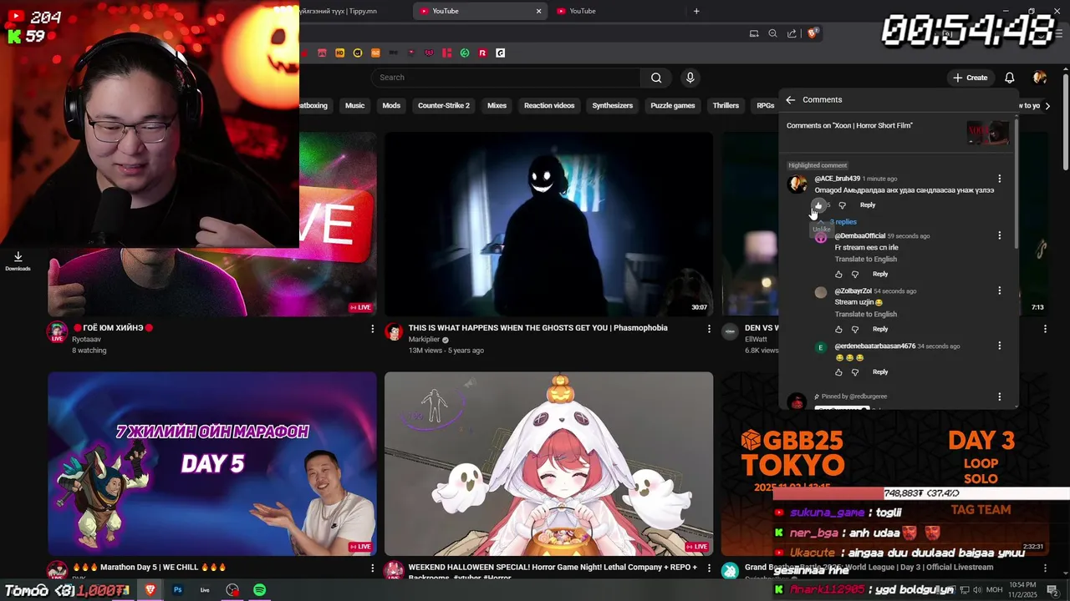Open the Halloween vtuber live thumbnail
The width and height of the screenshot is (1070, 601).
[x=548, y=463]
